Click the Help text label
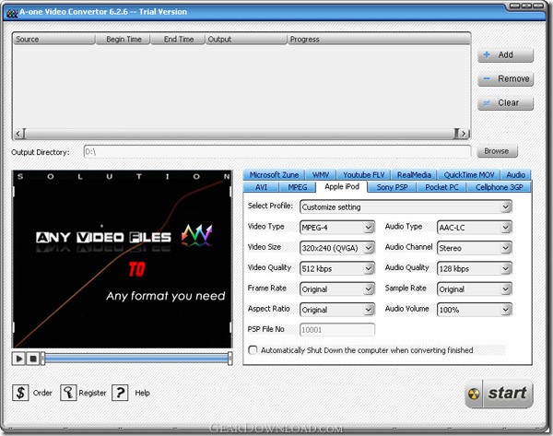This screenshot has height=436, width=553. tap(143, 393)
